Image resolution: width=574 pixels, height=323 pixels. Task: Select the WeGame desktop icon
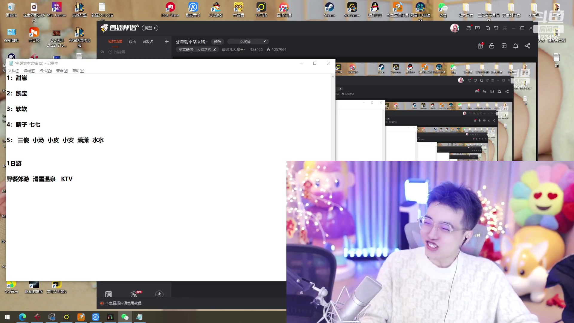coord(352,10)
